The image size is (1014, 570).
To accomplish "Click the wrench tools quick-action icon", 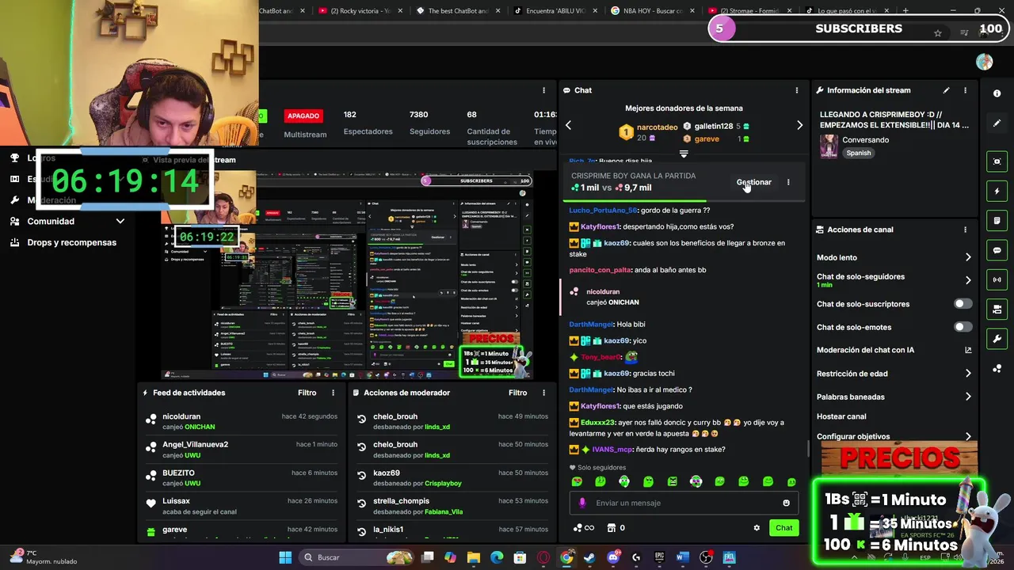I will [997, 339].
